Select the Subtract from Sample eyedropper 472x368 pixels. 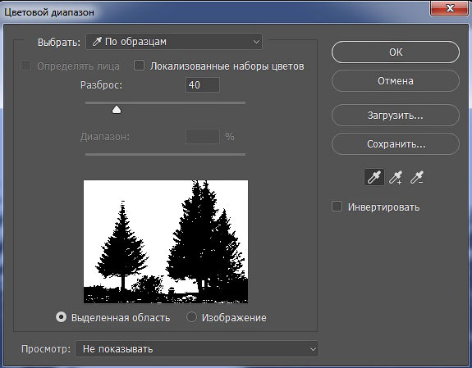417,177
